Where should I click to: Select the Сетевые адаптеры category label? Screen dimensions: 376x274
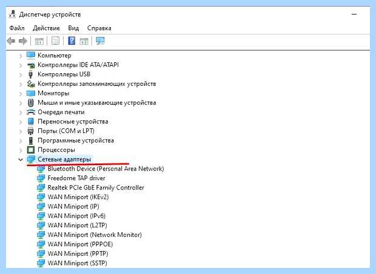(x=64, y=159)
